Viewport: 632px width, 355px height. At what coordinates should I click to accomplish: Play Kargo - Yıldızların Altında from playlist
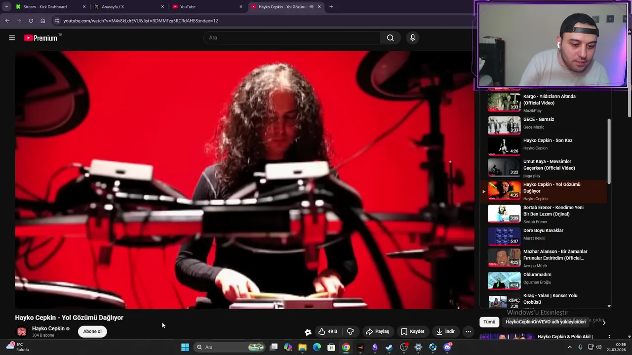coord(543,103)
